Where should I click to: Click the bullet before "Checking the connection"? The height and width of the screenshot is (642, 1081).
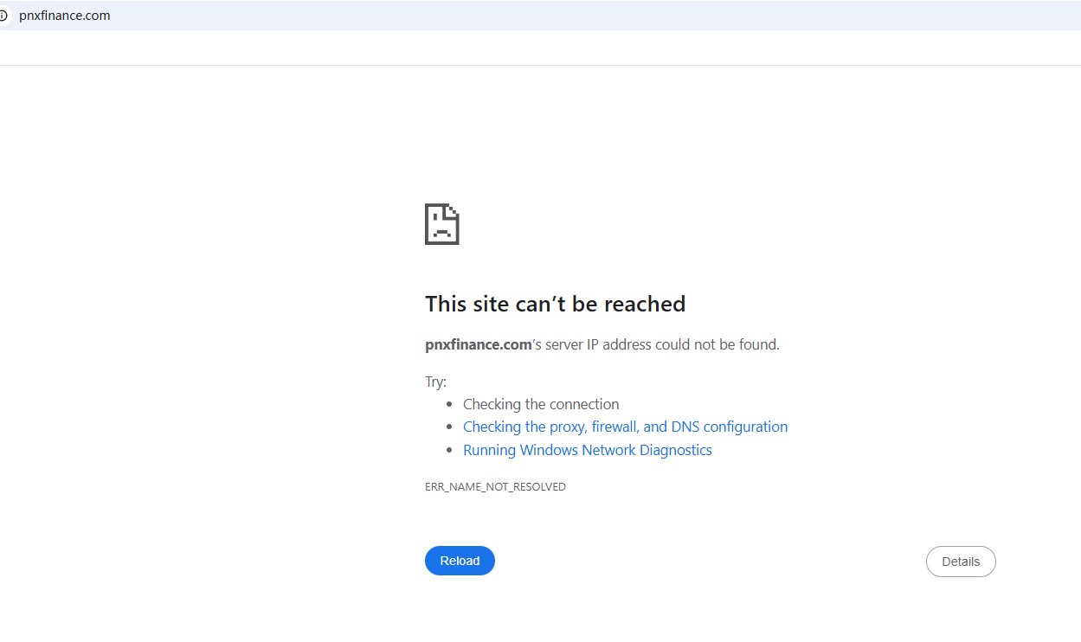(x=449, y=404)
